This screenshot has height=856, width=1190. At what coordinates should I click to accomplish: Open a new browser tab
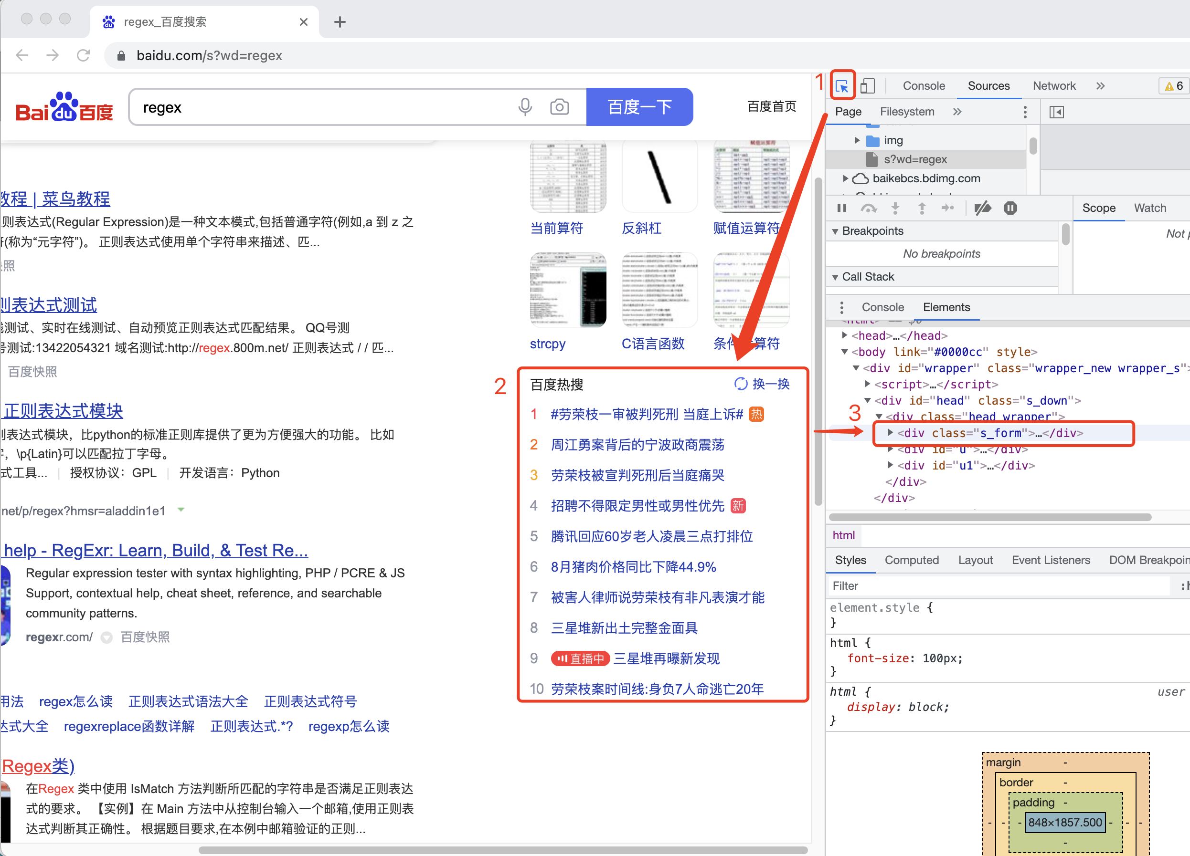coord(340,22)
